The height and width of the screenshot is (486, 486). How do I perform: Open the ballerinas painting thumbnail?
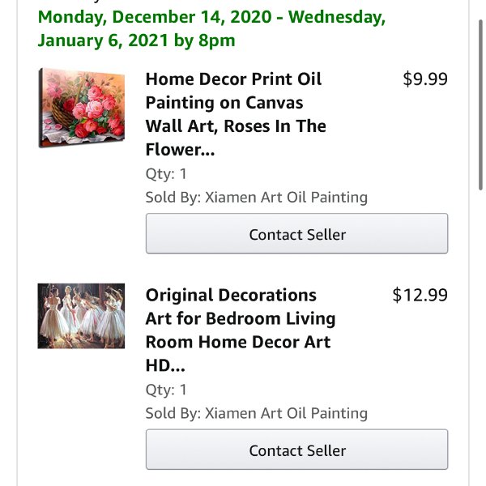click(81, 316)
